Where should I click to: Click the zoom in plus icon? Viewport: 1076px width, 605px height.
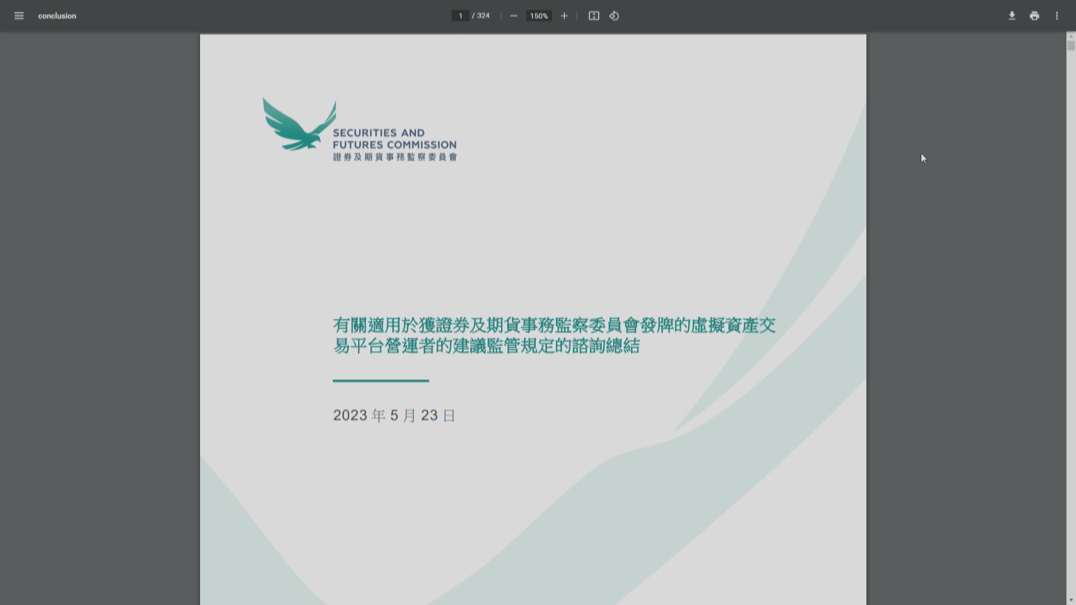pos(564,16)
